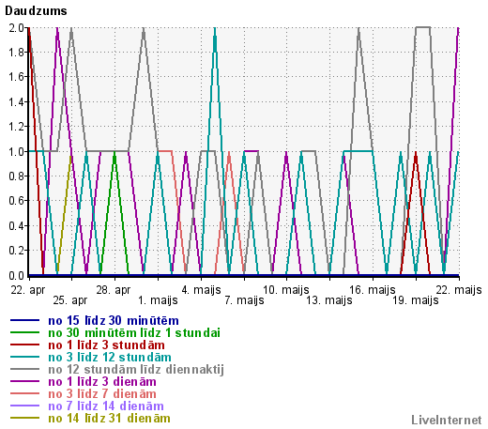This screenshot has width=488, height=429.
Task: Click the gray legend line swatch
Action: [x=24, y=369]
